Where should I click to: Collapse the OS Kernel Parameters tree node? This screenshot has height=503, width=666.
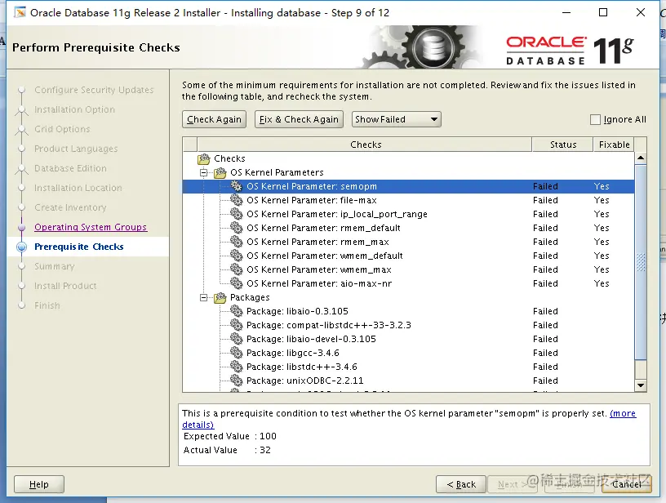[x=204, y=172]
